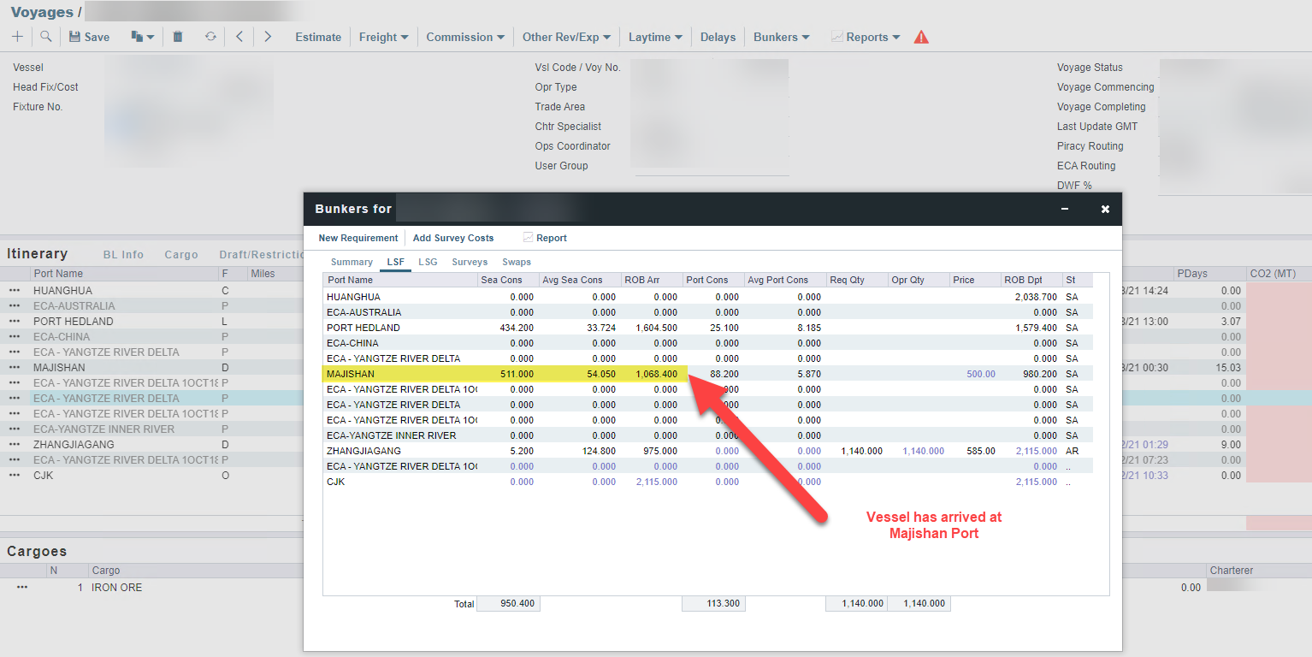
Task: Go to previous voyage with left arrow
Action: [239, 37]
